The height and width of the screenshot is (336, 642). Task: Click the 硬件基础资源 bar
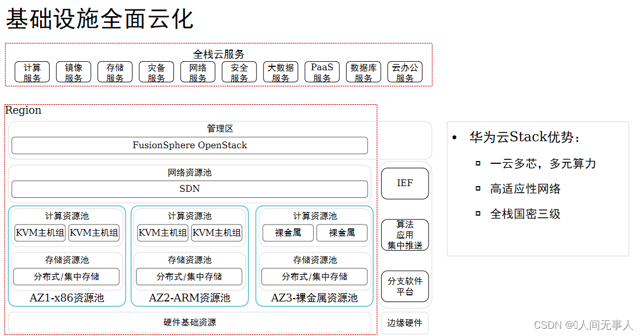tap(189, 323)
